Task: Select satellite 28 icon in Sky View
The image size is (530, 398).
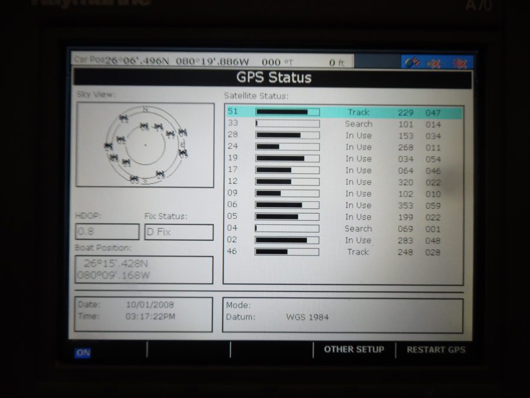Action: (160, 175)
